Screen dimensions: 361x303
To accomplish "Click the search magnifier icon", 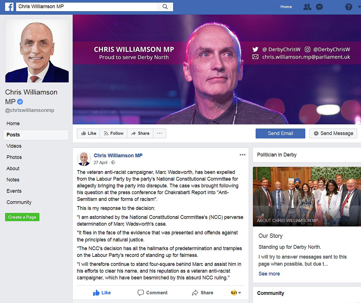I will pos(165,7).
